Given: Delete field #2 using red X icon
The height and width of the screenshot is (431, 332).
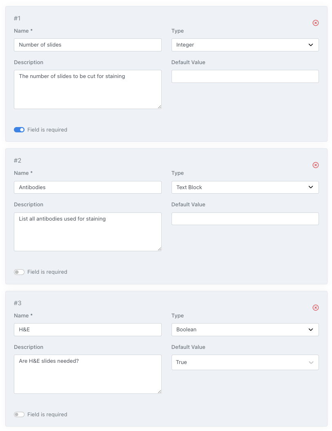Looking at the screenshot, I should [316, 165].
